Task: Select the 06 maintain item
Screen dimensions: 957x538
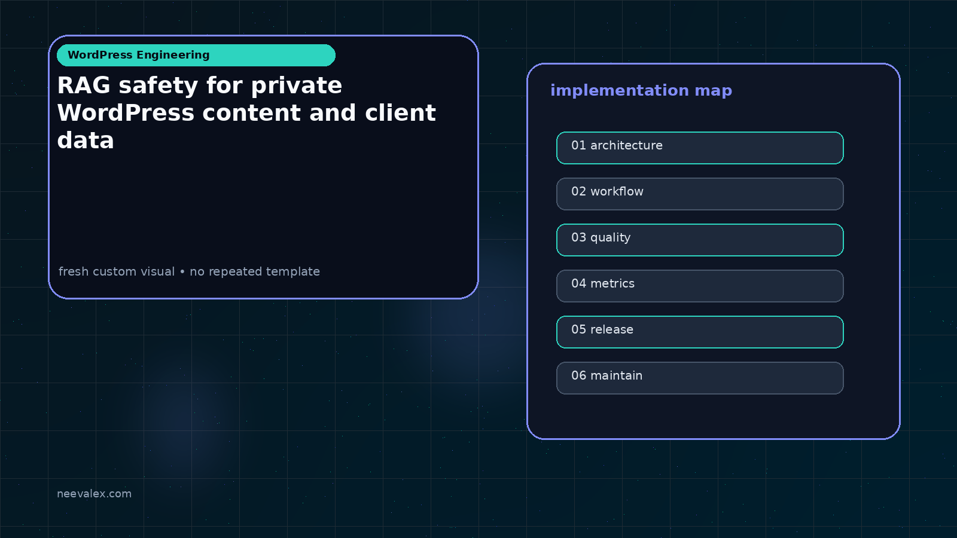Action: (700, 378)
